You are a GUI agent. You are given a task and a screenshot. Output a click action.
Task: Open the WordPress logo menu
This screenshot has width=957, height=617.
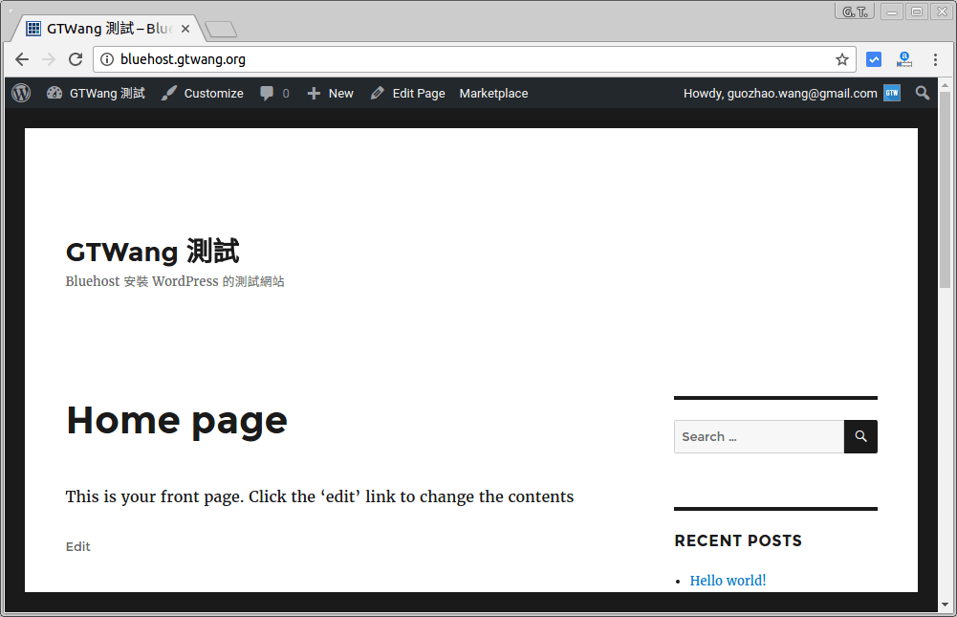[x=20, y=93]
